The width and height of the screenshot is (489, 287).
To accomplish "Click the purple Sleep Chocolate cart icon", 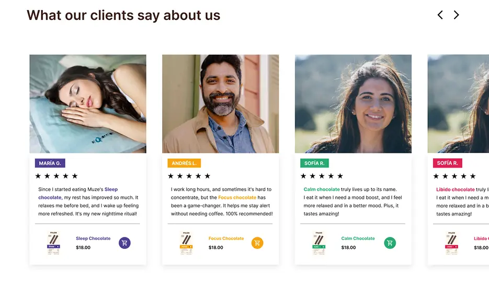I will point(124,243).
